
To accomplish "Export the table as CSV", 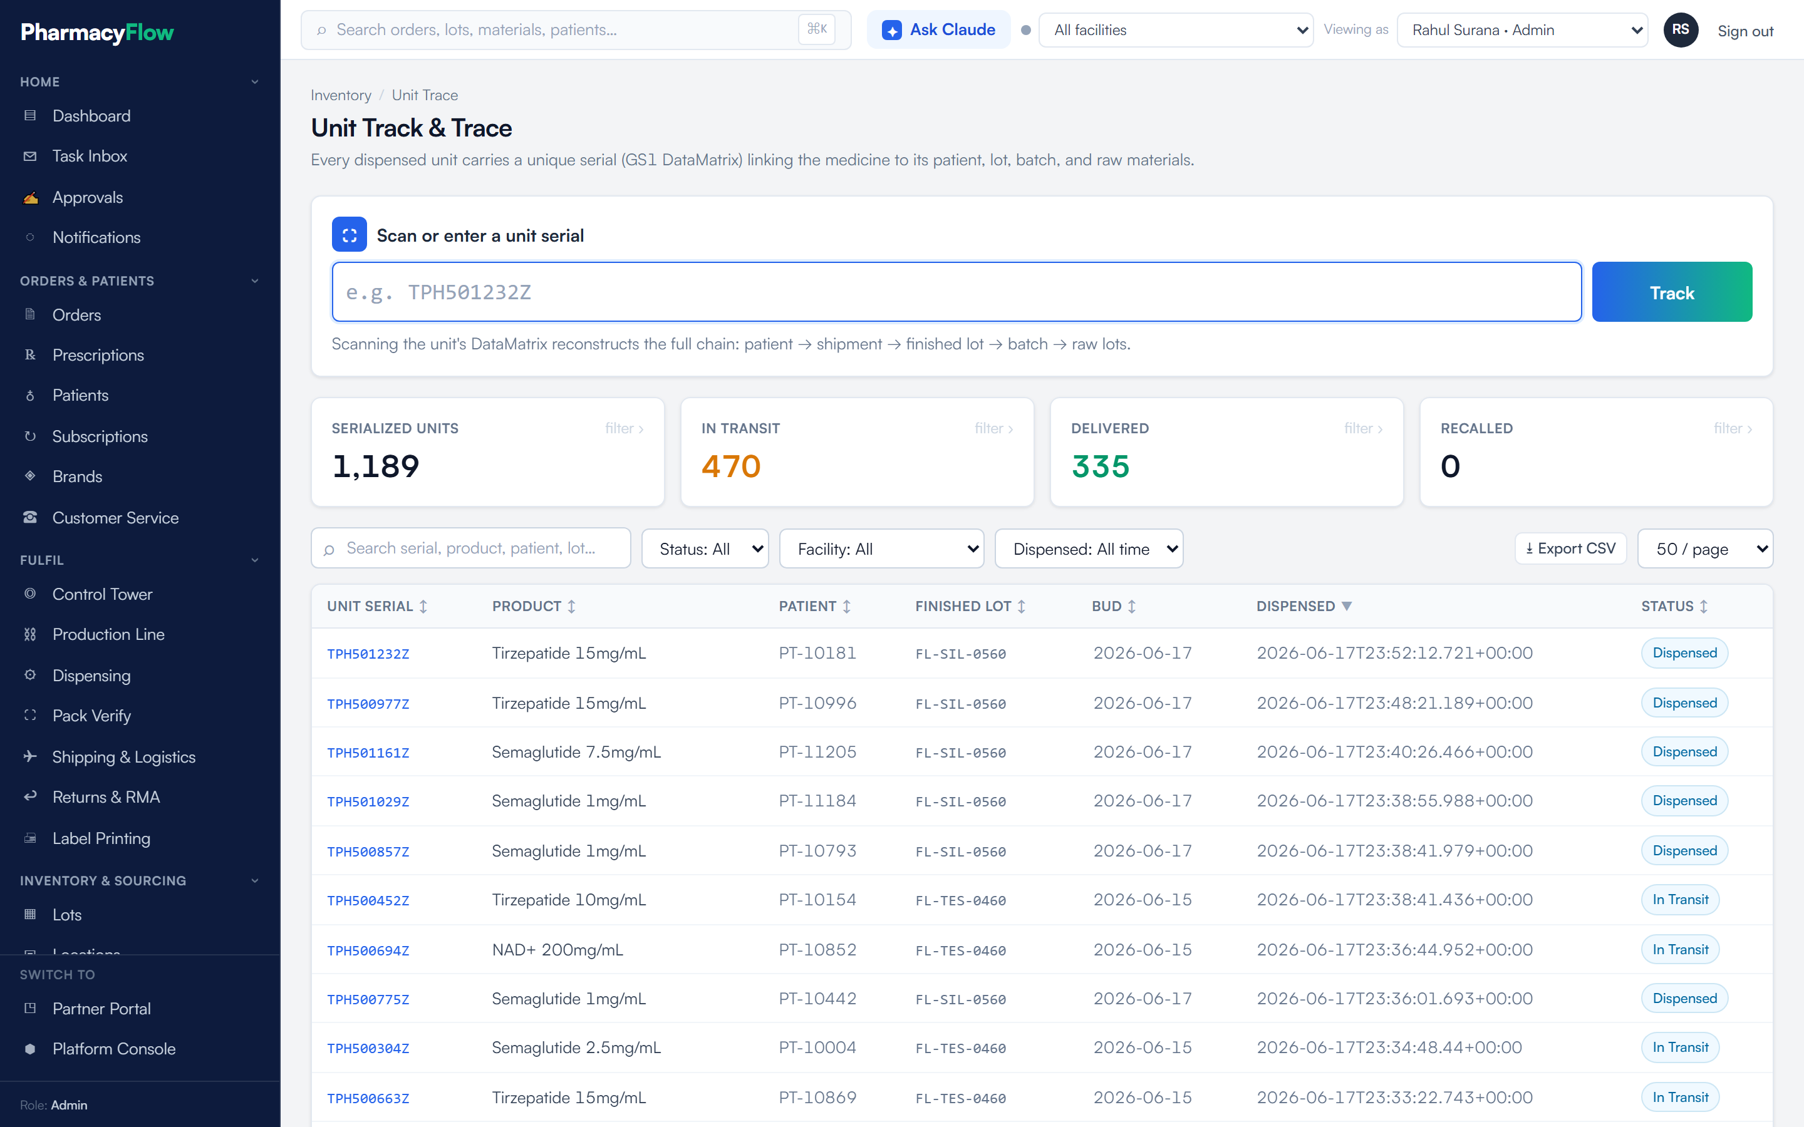I will click(1570, 548).
